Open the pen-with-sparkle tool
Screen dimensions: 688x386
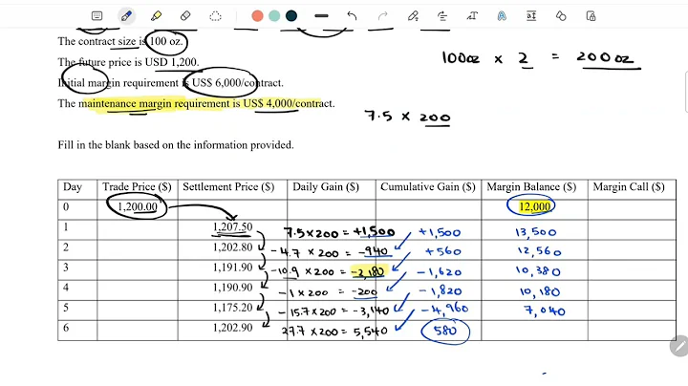point(413,16)
